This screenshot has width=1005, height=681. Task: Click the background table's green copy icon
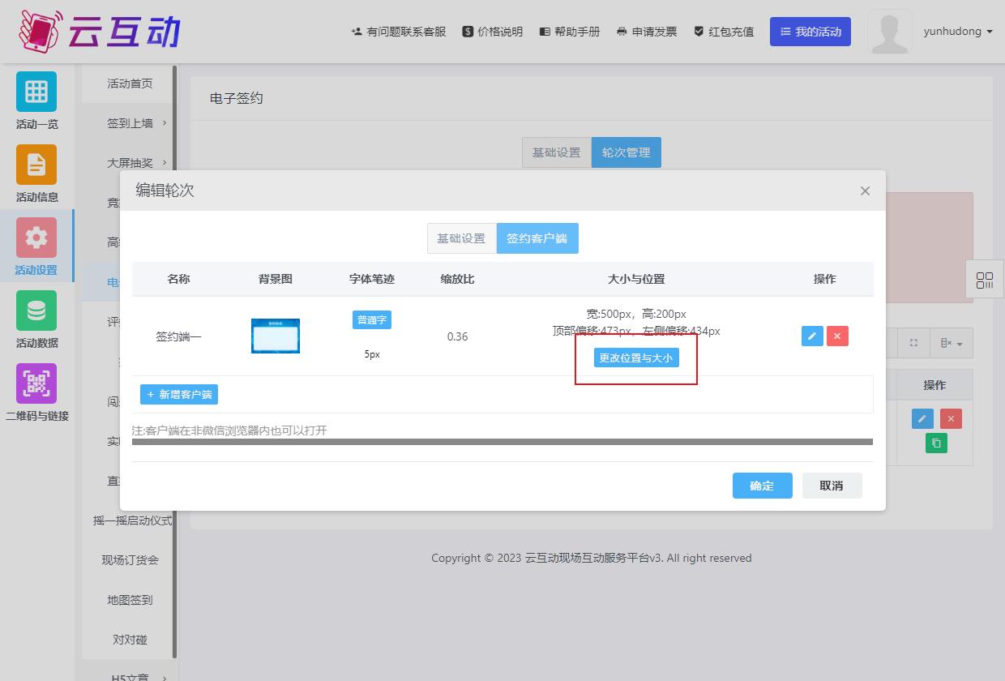pyautogui.click(x=936, y=443)
